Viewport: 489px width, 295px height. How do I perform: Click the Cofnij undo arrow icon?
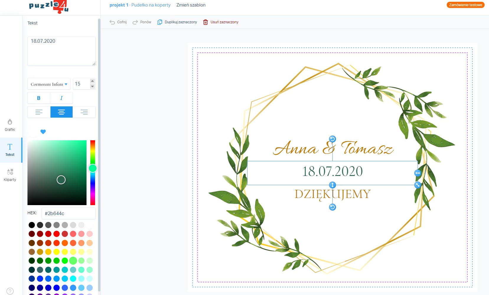click(112, 22)
